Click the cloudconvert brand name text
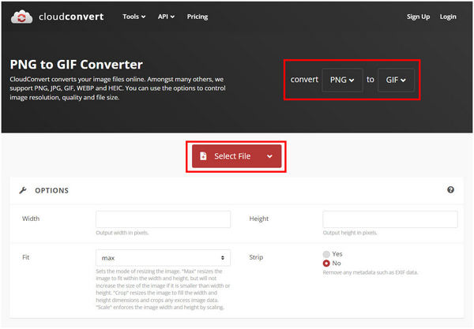The height and width of the screenshot is (329, 474). (71, 17)
